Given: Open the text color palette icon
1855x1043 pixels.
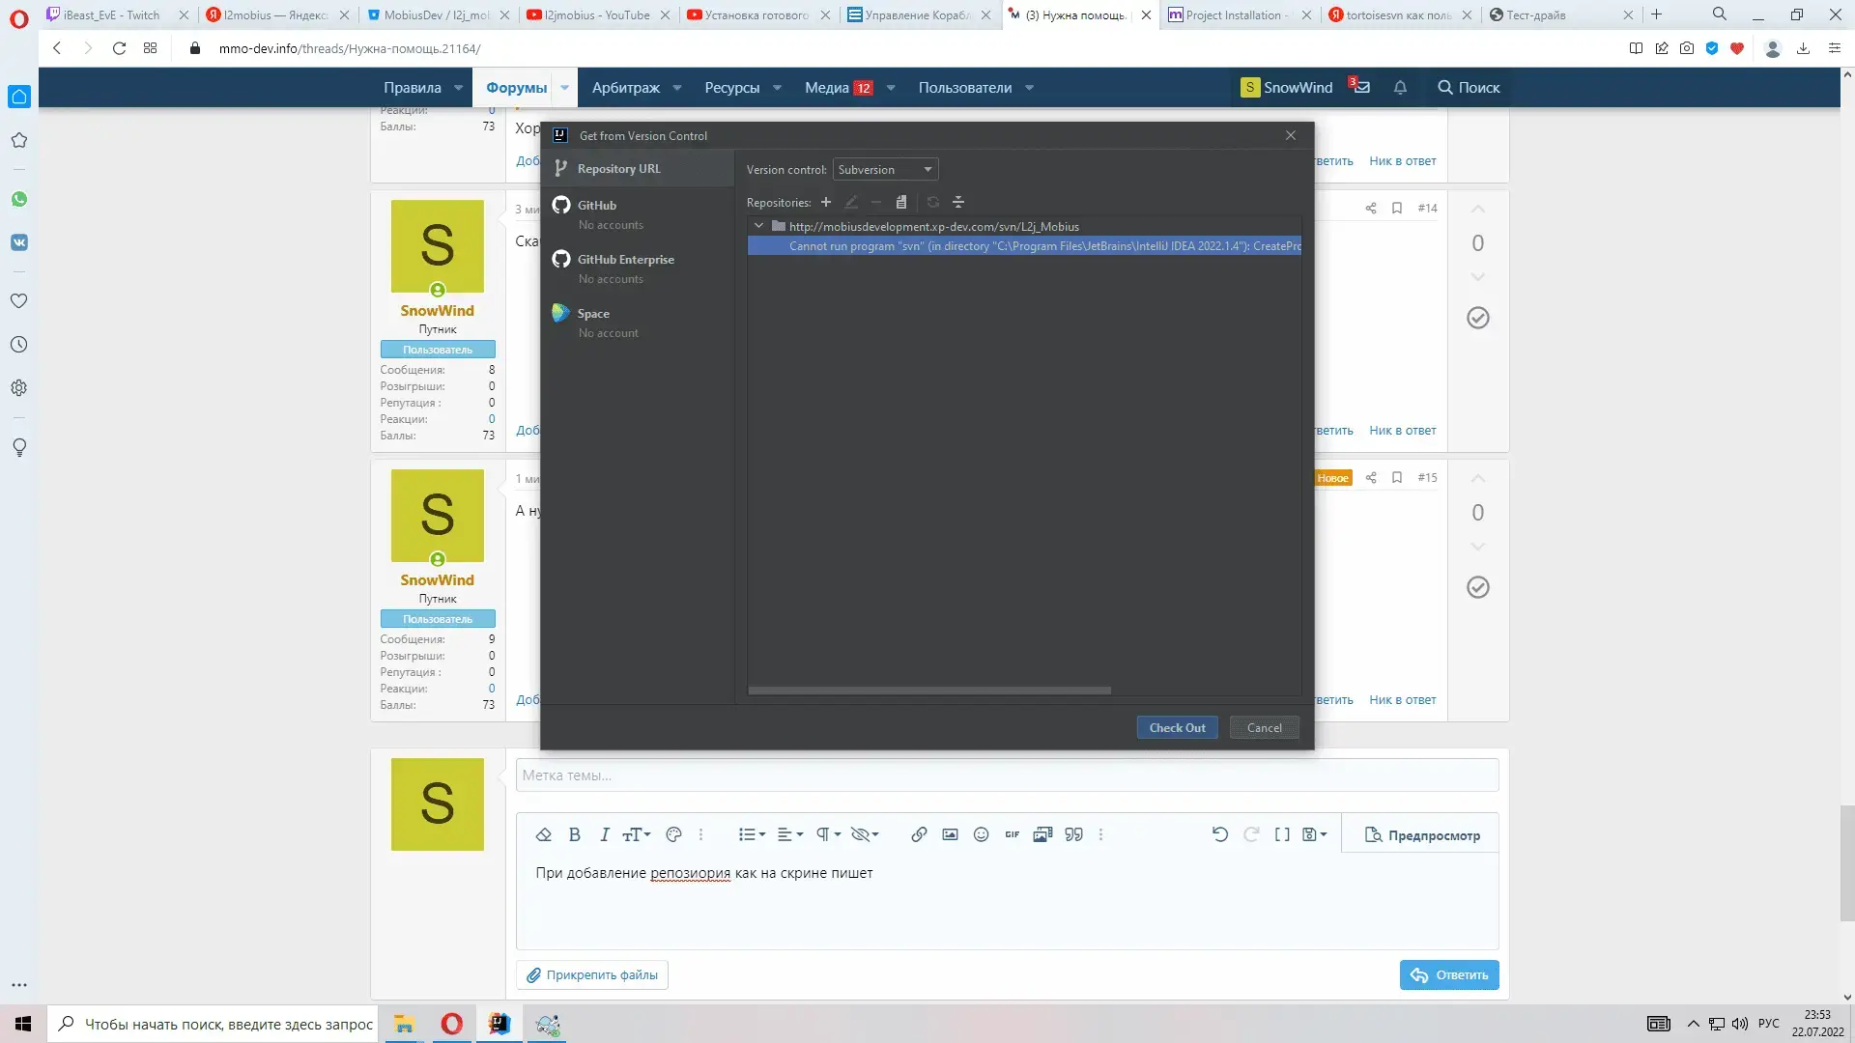Looking at the screenshot, I should tap(674, 835).
